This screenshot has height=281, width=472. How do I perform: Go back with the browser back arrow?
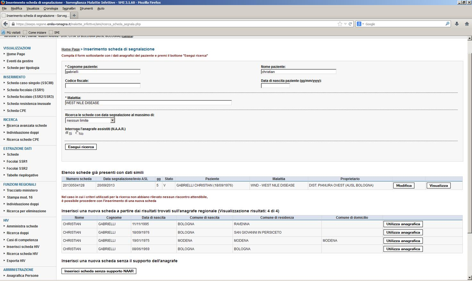5,24
